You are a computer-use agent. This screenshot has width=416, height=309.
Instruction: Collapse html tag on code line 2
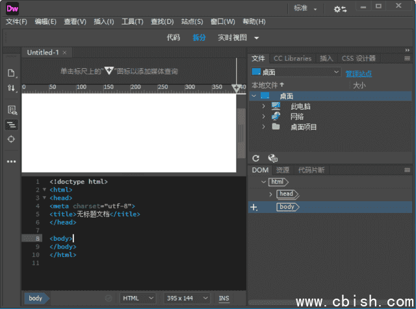point(45,190)
